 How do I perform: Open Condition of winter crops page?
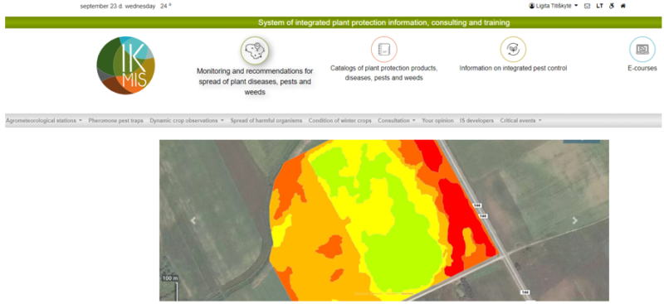point(339,120)
